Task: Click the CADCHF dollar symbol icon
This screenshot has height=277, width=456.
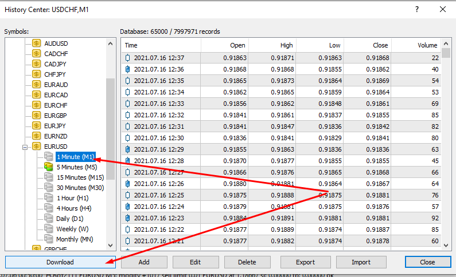Action: tap(36, 54)
